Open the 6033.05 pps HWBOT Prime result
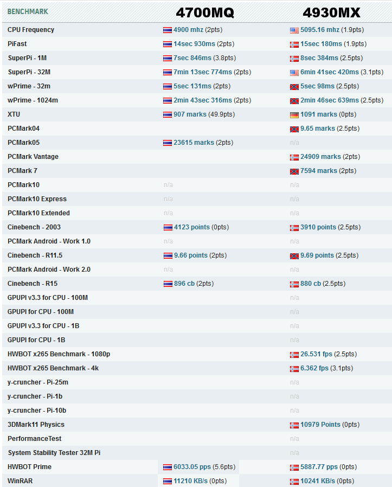The height and width of the screenshot is (487, 392). [192, 467]
